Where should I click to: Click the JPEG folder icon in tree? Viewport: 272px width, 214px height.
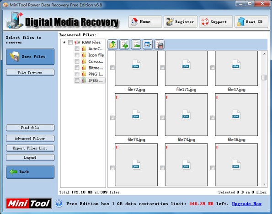pos(84,80)
